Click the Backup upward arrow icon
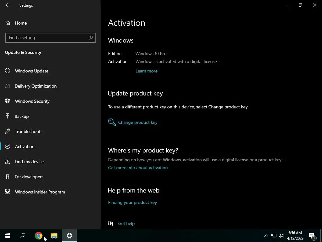Screen dimensions: 322x242 tap(8, 116)
